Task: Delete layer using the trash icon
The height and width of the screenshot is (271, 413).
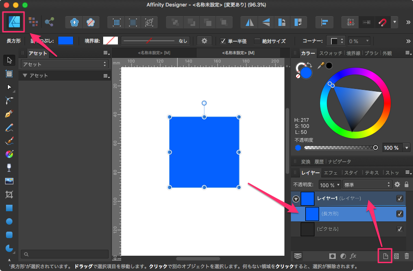Action: (407, 256)
